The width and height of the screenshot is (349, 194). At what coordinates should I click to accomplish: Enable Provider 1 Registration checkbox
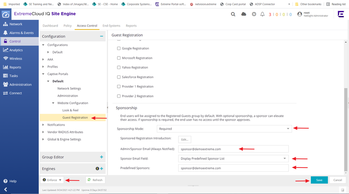pyautogui.click(x=119, y=87)
